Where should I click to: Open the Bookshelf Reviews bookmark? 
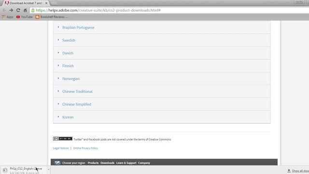tap(52, 17)
